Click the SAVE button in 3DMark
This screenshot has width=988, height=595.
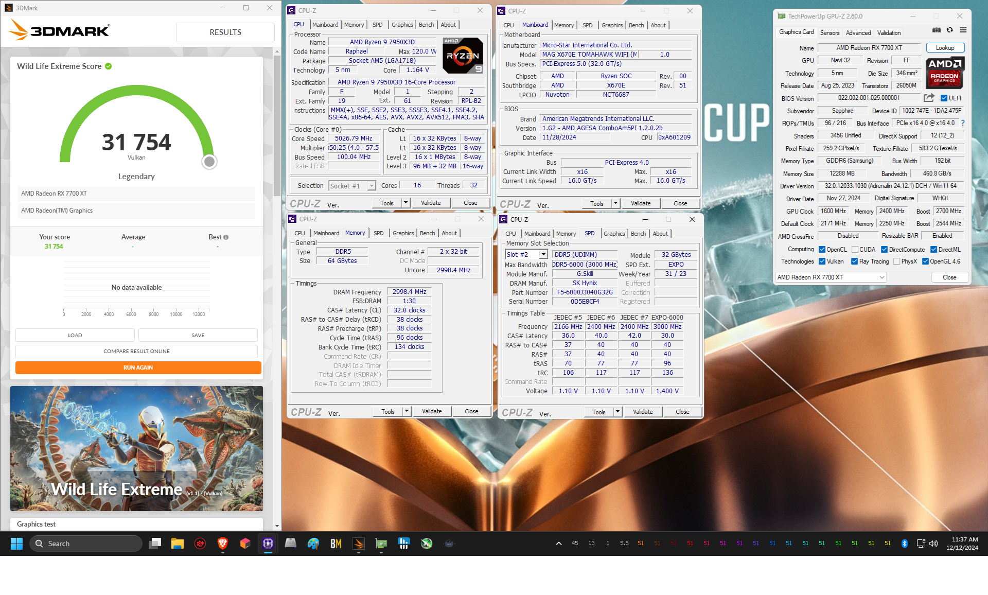point(198,335)
